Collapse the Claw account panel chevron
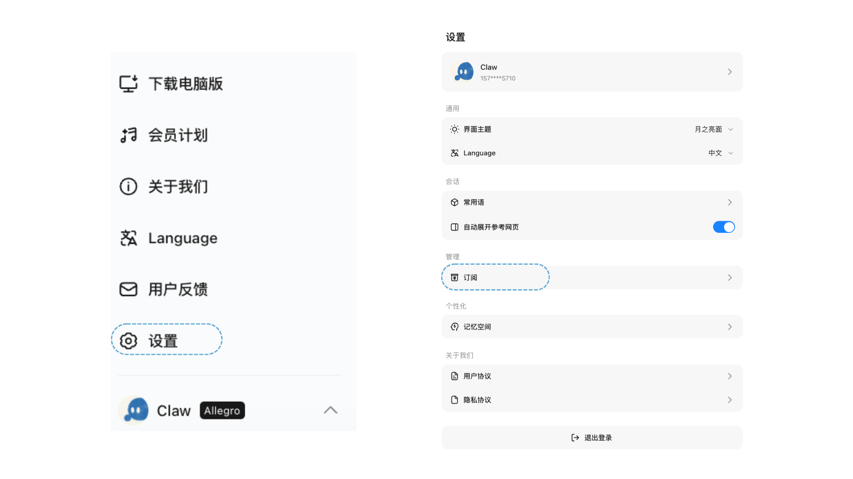 [330, 410]
